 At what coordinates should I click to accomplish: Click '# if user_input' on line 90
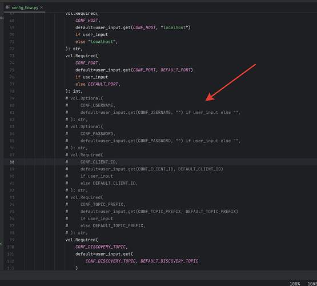[89, 176]
